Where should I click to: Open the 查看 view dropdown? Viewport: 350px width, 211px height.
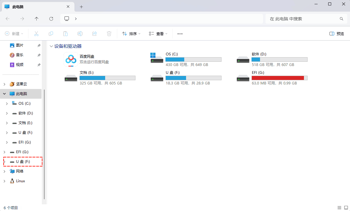(x=158, y=34)
